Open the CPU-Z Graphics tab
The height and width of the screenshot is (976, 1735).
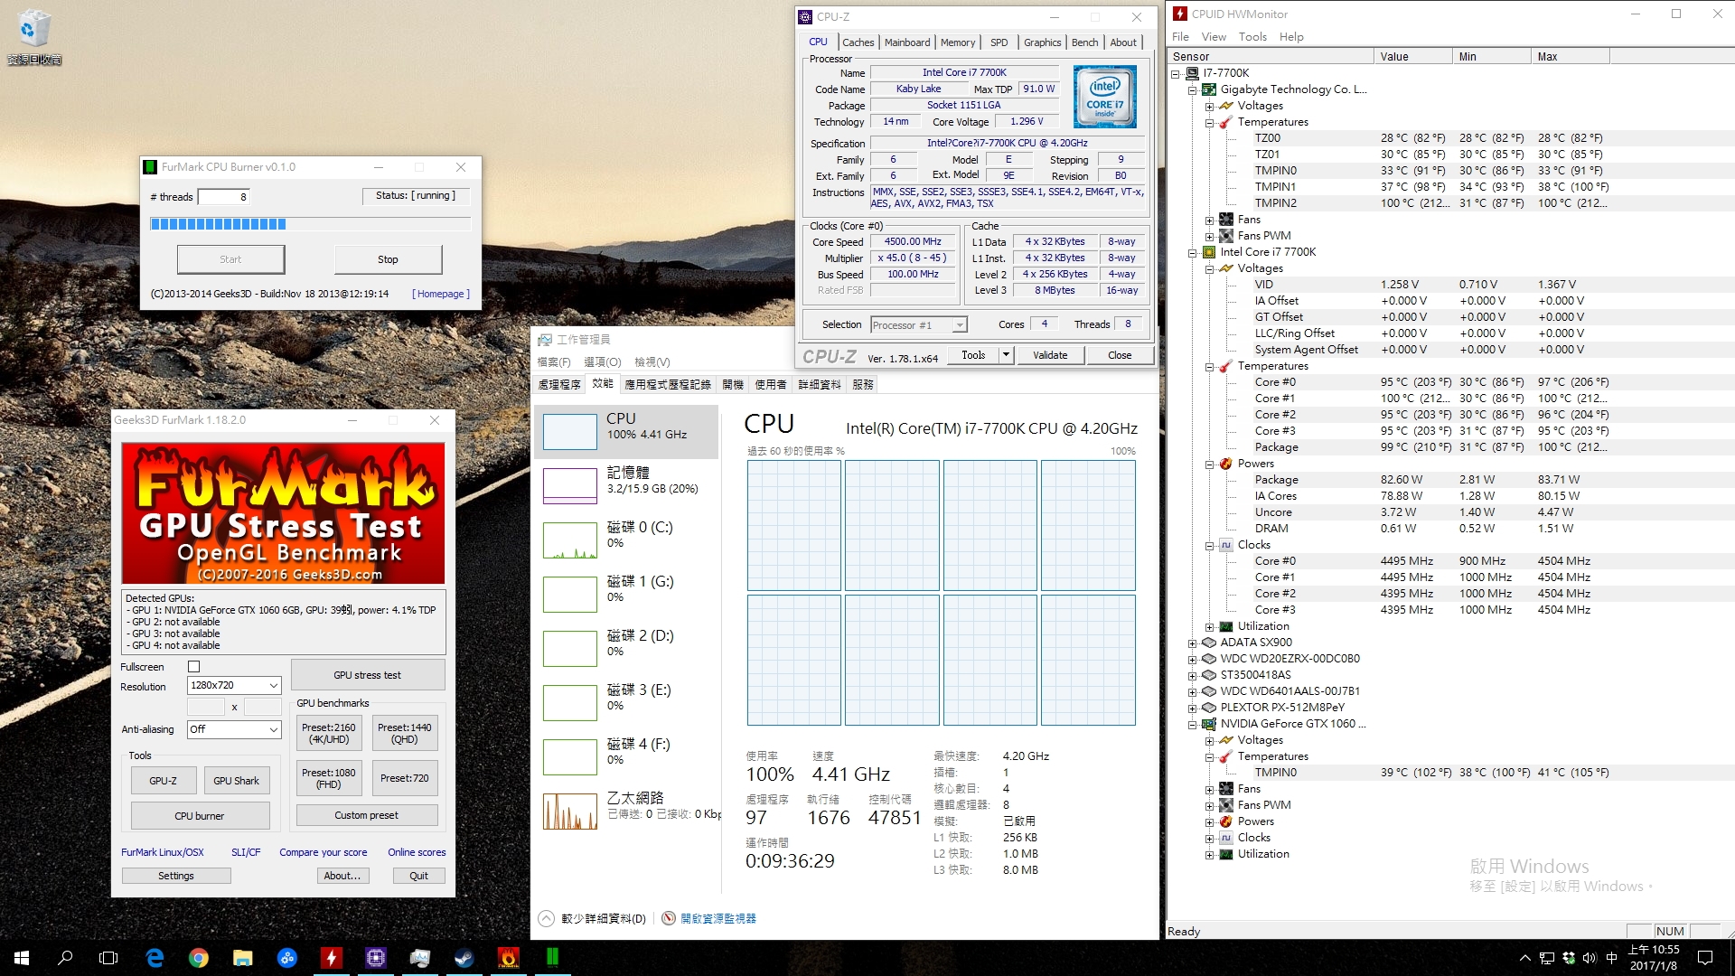click(1042, 42)
